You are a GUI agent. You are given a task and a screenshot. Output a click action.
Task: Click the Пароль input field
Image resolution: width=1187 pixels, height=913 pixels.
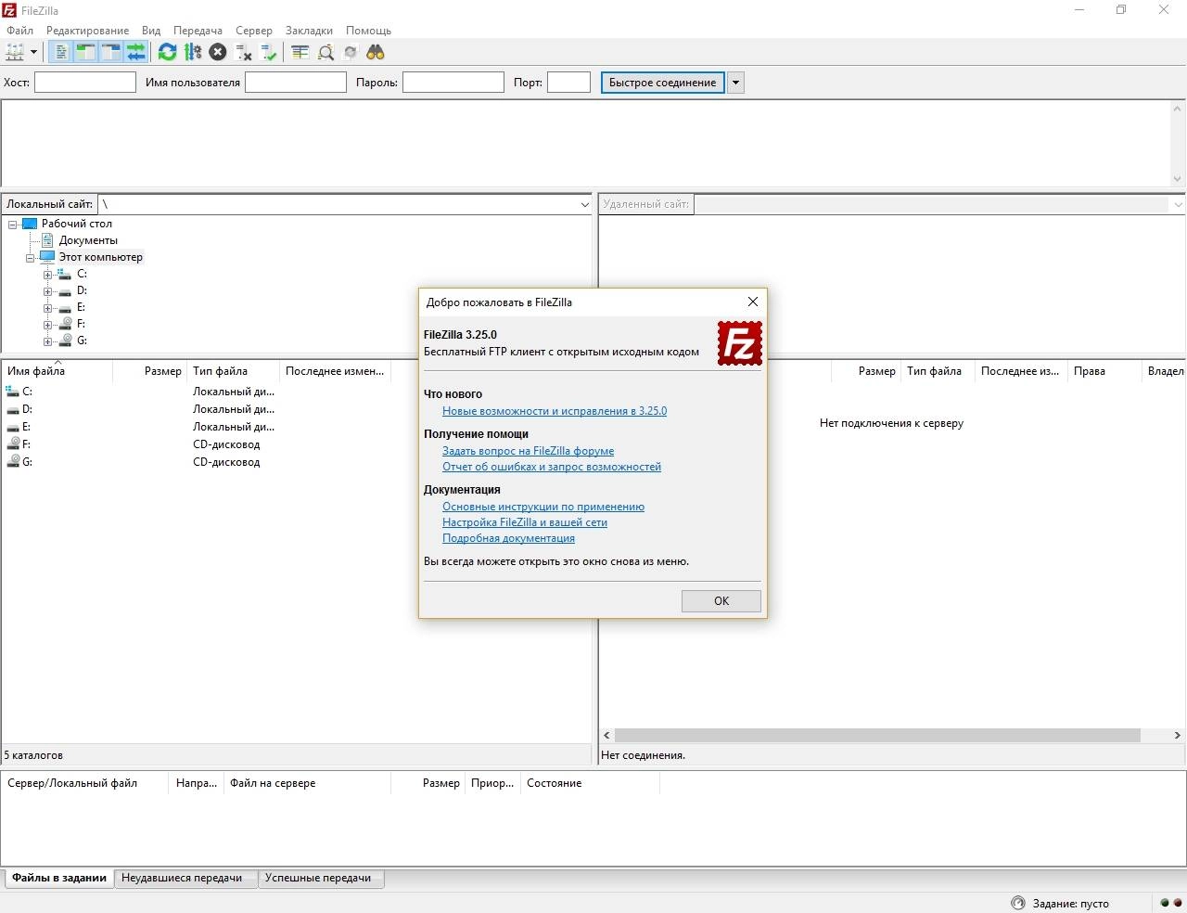click(453, 83)
